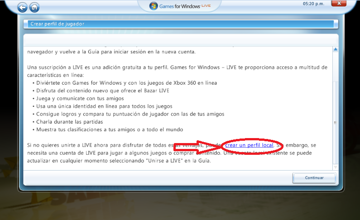Open the Guide home screen icon

[34, 8]
